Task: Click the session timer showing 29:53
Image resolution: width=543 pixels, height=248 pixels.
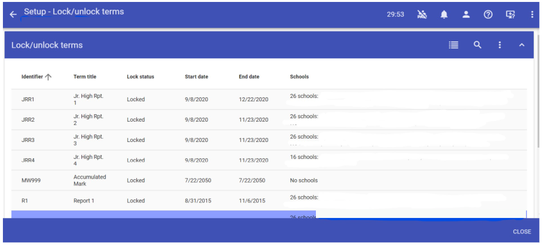Action: tap(395, 15)
